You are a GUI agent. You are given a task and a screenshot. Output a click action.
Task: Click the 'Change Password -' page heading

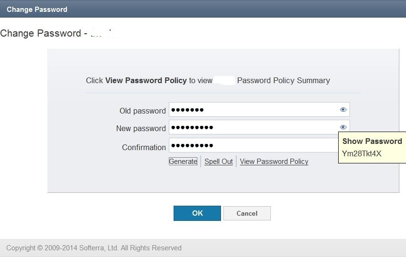pos(44,33)
